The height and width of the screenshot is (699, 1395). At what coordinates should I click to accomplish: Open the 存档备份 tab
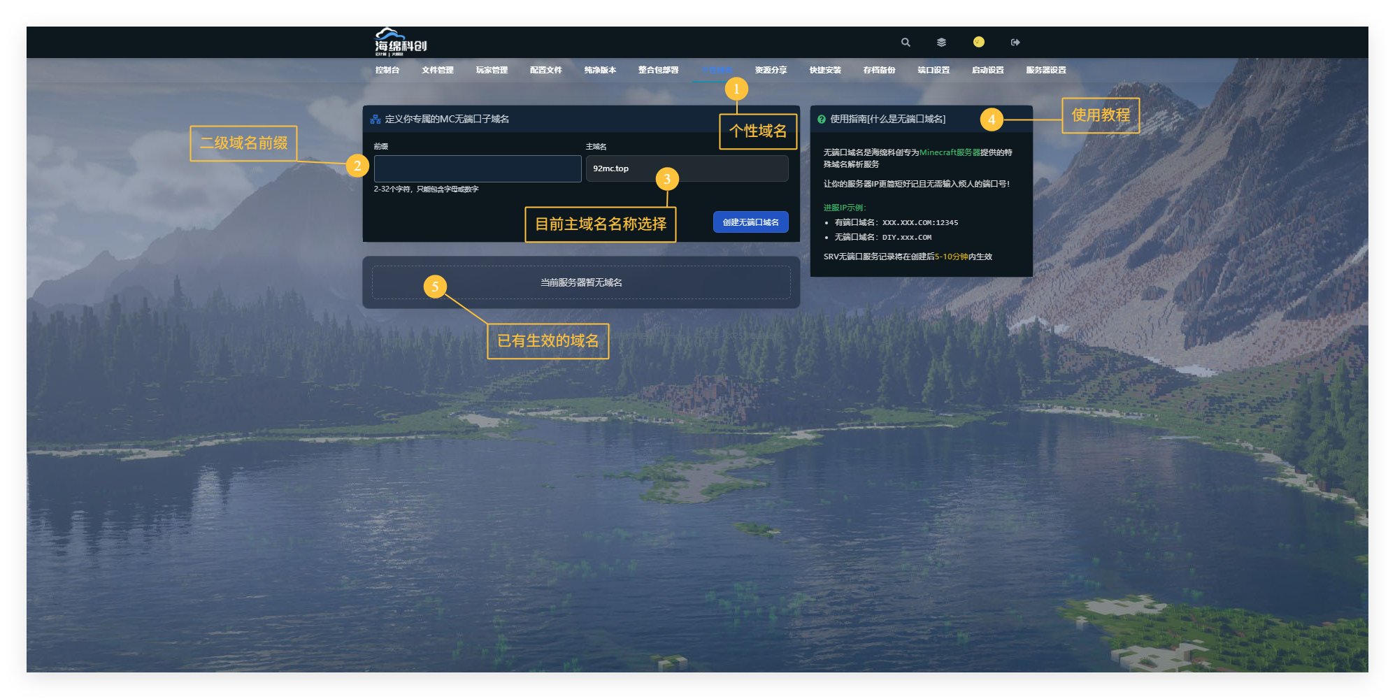tap(879, 70)
